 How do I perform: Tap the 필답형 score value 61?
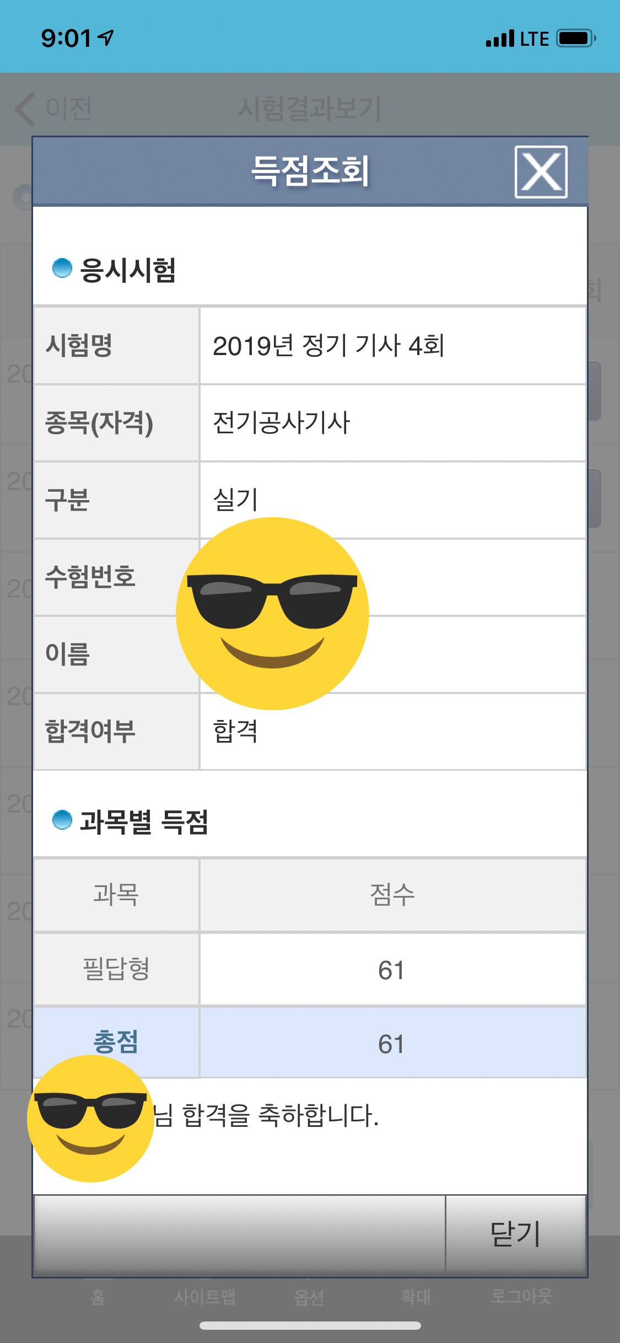[391, 970]
